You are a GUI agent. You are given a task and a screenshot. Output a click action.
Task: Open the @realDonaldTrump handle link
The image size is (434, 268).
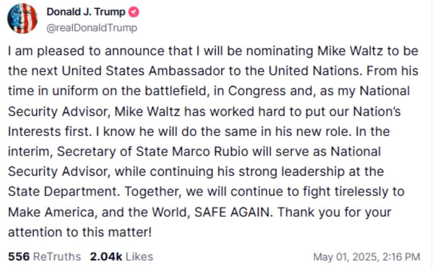point(91,28)
